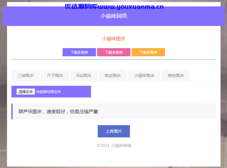Select the 笔迹图床 tab
Image resolution: width=227 pixels, height=168 pixels.
tap(113, 76)
